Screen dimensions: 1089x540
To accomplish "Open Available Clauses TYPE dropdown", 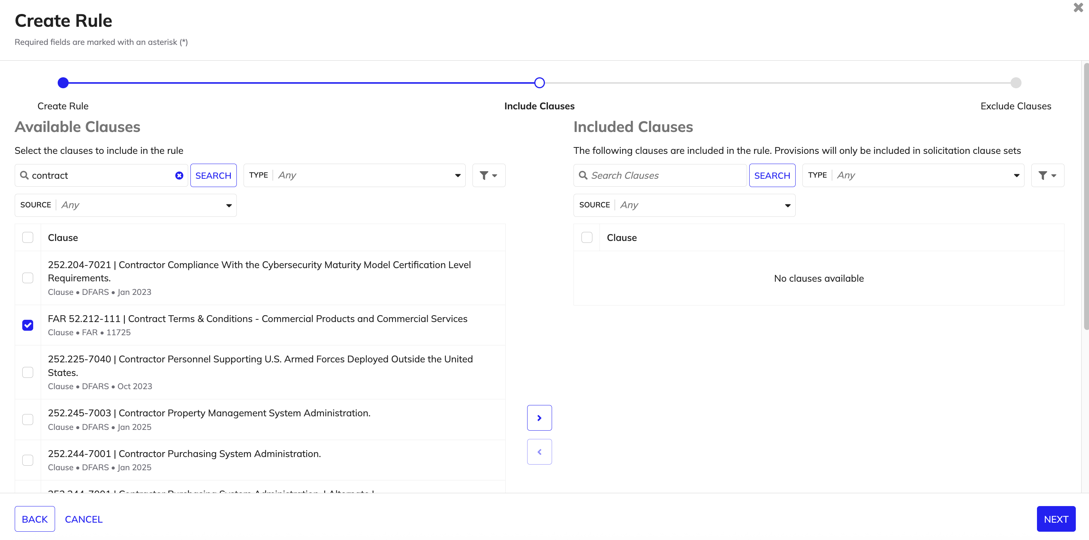I will tap(354, 175).
